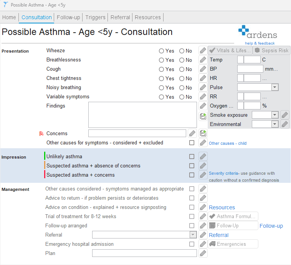
Task: Switch to the Home tab
Action: (x=9, y=17)
